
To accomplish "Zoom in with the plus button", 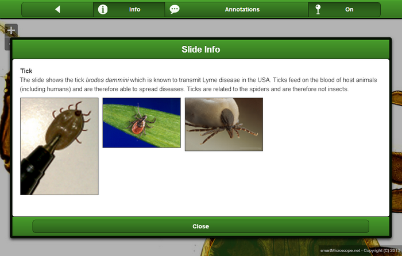I will (11, 30).
